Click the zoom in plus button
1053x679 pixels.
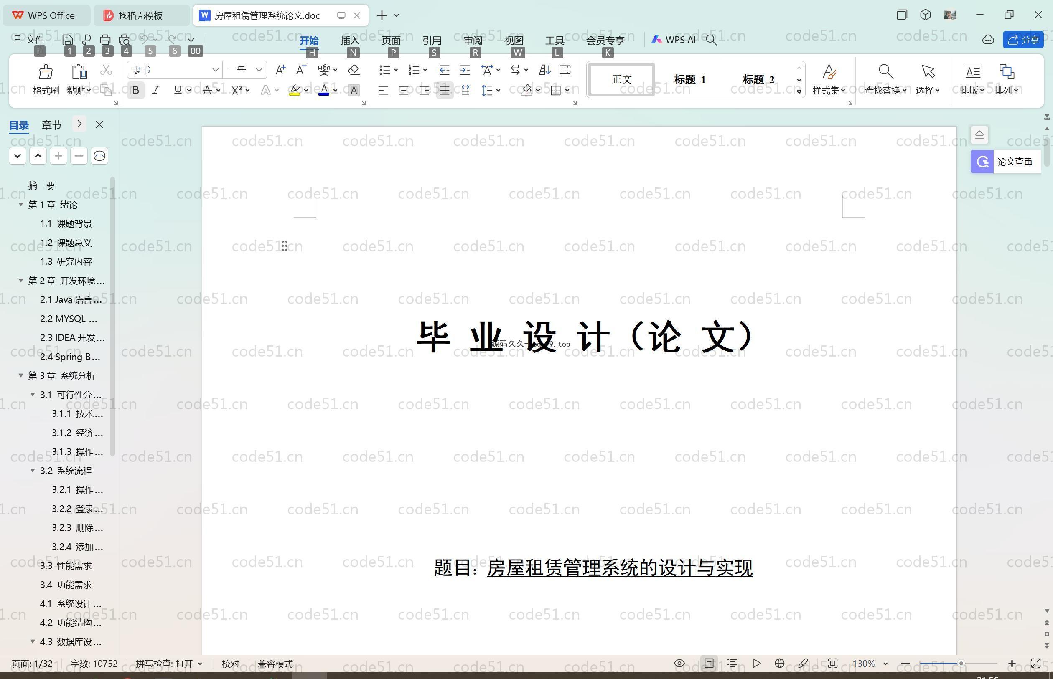[x=1012, y=663]
